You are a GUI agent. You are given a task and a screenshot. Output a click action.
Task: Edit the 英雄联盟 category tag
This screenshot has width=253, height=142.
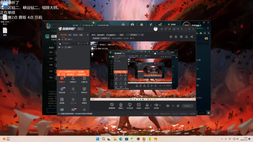coord(101,38)
